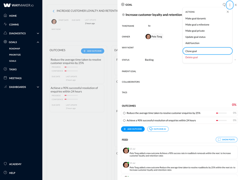Open Goals sub-item in sidebar
This screenshot has width=241, height=180.
[13, 61]
